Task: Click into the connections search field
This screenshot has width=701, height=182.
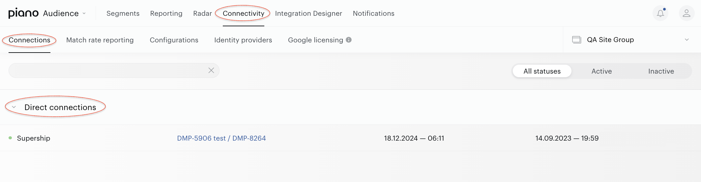Action: pyautogui.click(x=109, y=70)
